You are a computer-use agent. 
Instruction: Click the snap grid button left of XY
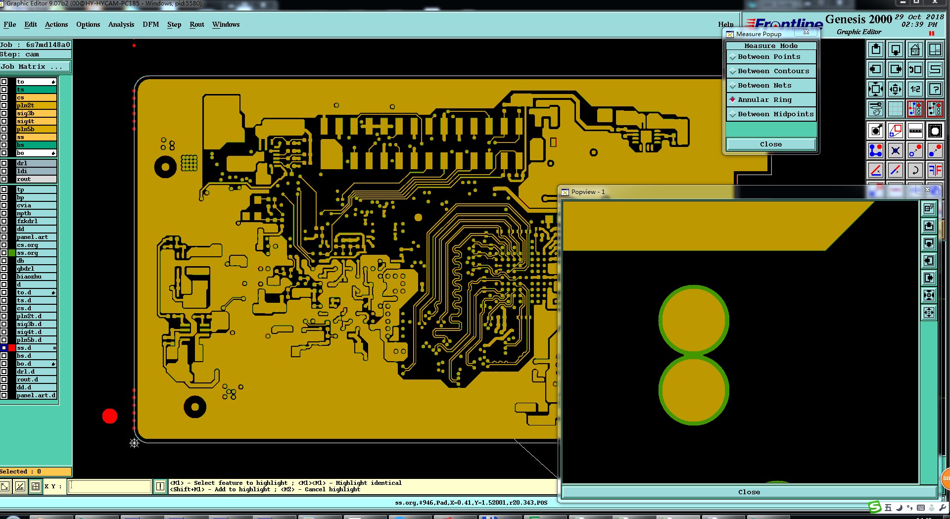[36, 486]
